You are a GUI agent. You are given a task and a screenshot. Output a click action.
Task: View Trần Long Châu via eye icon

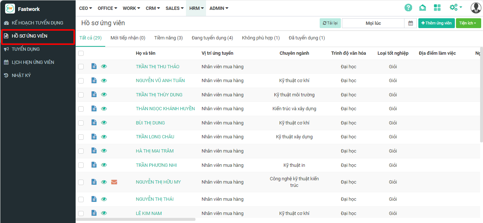pos(104,137)
